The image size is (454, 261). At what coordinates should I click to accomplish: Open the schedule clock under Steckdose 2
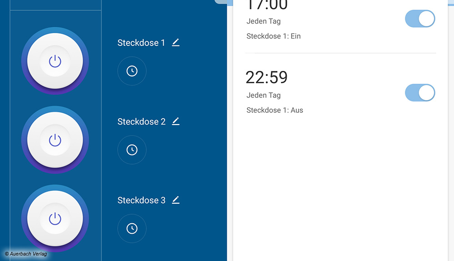[x=132, y=150]
